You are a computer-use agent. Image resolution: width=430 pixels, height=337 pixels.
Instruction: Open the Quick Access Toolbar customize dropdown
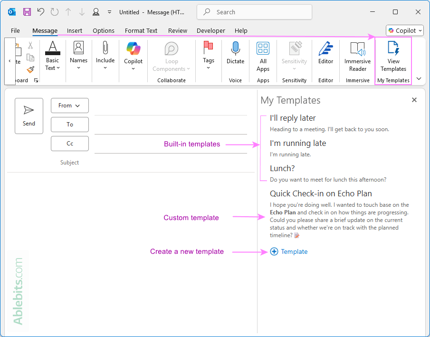click(109, 12)
